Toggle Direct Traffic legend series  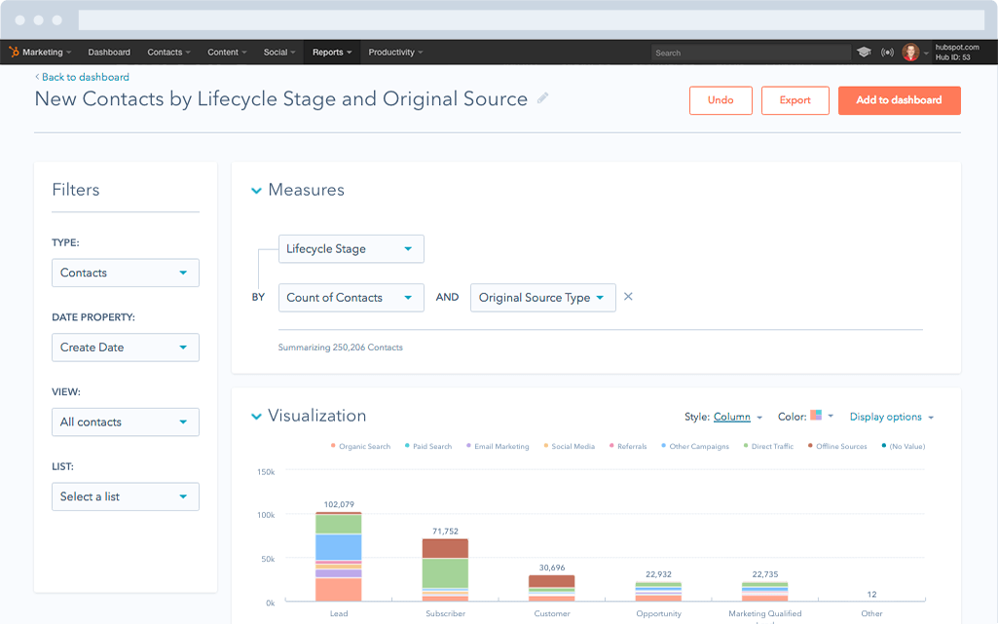tap(768, 447)
